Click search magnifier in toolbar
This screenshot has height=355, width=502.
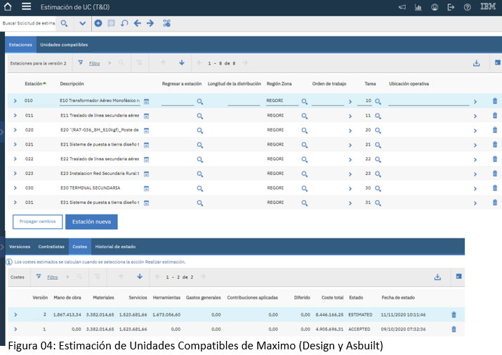pyautogui.click(x=64, y=23)
